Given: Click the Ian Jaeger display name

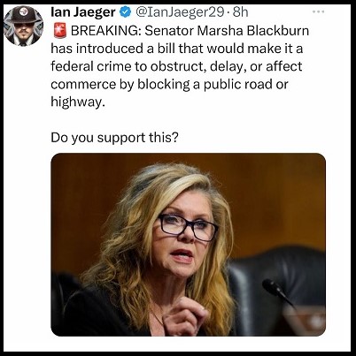Looking at the screenshot, I should click(83, 12).
